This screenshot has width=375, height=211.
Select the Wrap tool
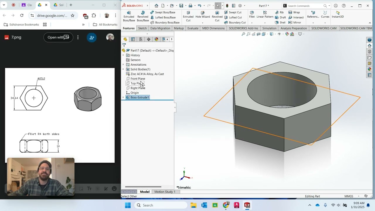pos(294,12)
